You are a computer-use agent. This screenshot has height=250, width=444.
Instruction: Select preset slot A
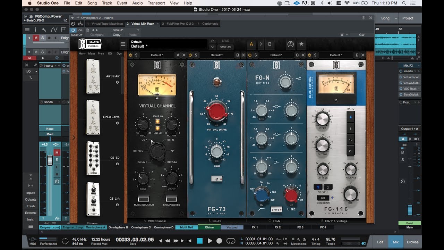tap(251, 44)
